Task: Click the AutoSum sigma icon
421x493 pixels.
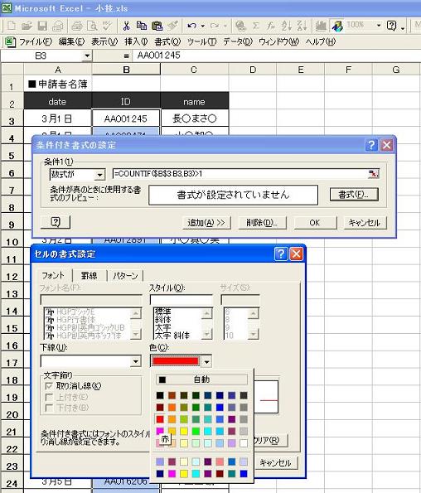Action: click(x=255, y=26)
